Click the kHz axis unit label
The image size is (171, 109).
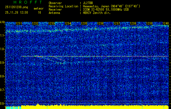[2, 22]
